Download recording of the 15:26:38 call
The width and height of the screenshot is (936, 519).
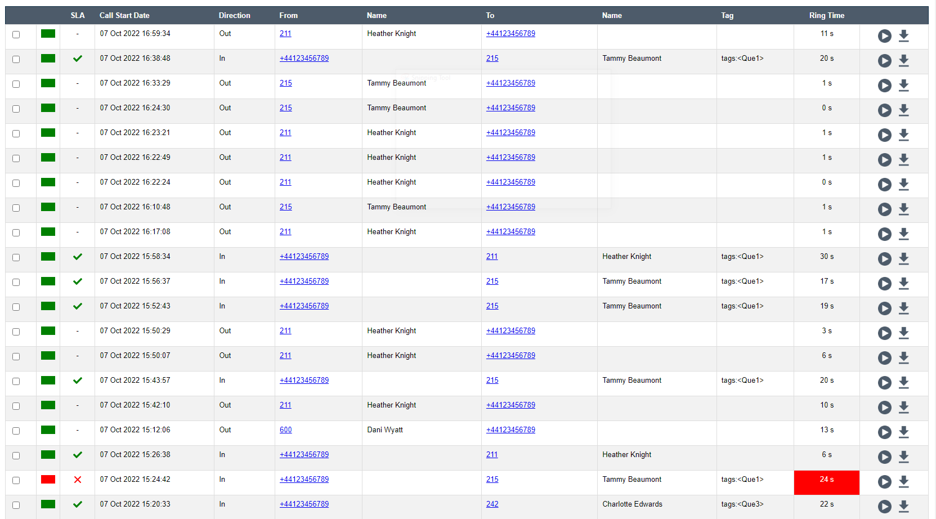[x=903, y=457]
